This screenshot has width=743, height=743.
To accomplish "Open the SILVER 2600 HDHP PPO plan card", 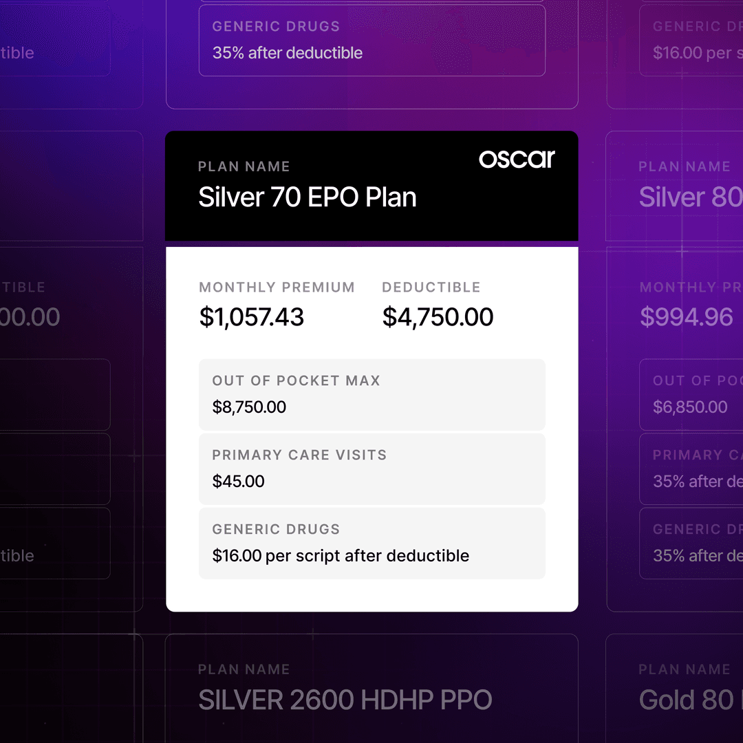I will click(345, 700).
